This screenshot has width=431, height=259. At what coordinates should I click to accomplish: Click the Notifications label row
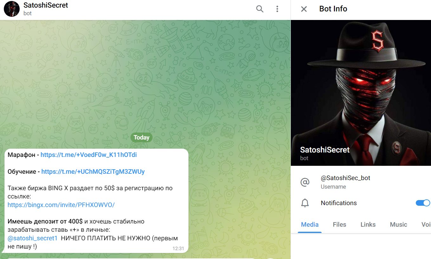tap(361, 203)
